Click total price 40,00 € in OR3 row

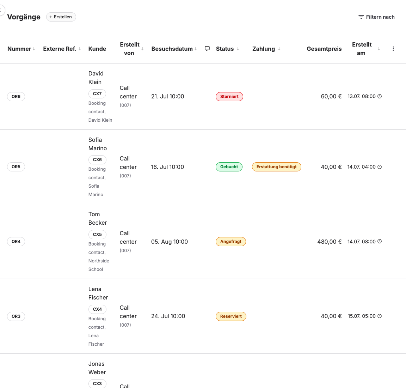coord(331,316)
